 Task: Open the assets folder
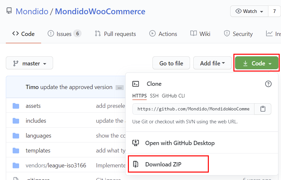pyautogui.click(x=33, y=106)
